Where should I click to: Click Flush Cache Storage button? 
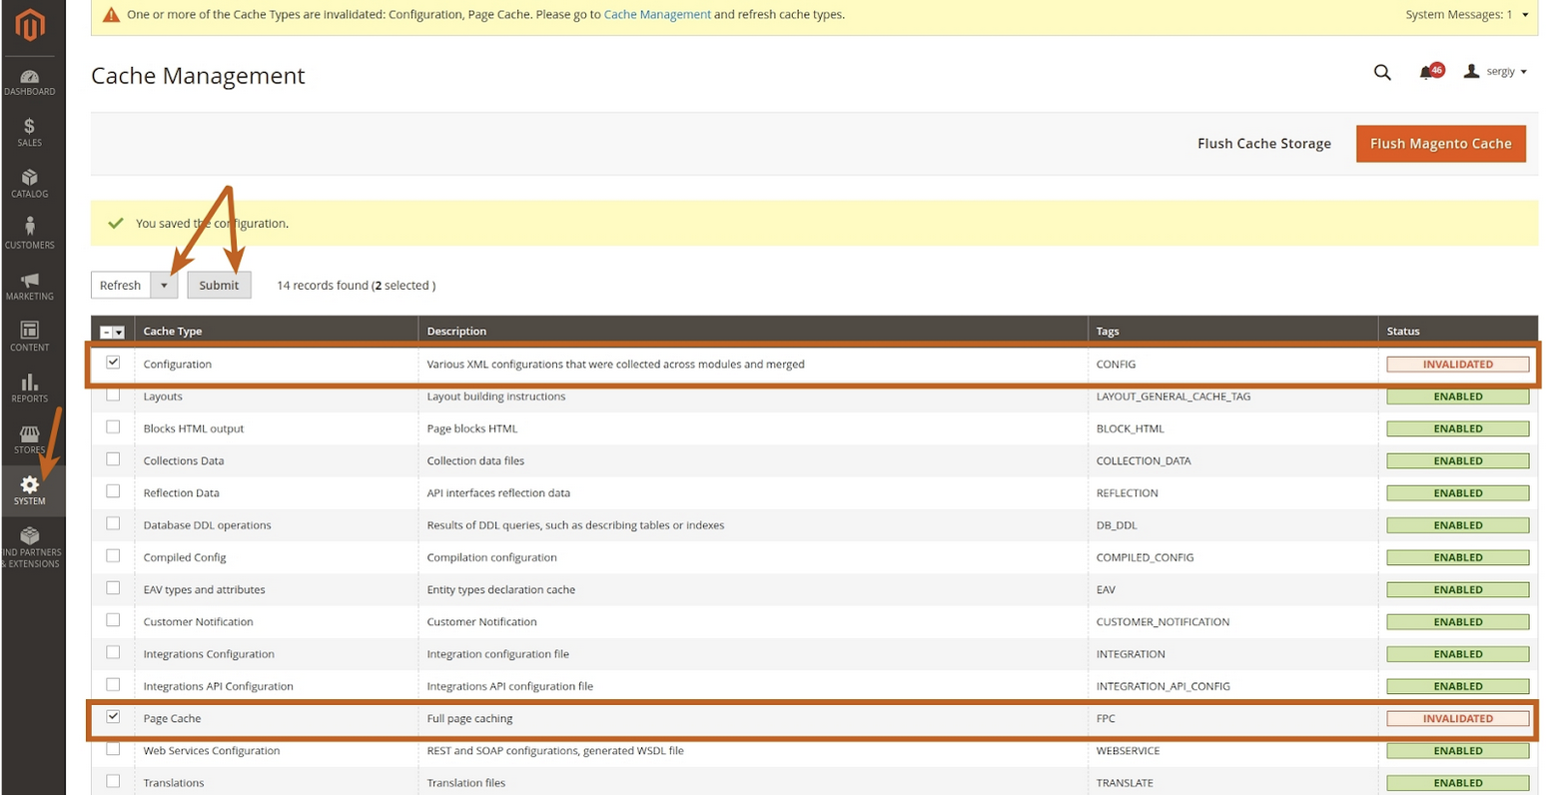[x=1264, y=144]
